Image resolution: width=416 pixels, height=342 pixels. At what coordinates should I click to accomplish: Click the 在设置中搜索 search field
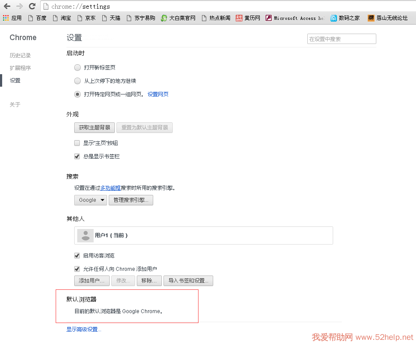coord(341,39)
